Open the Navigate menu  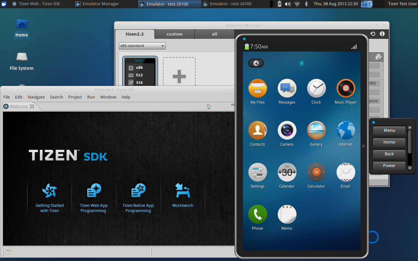tap(36, 97)
